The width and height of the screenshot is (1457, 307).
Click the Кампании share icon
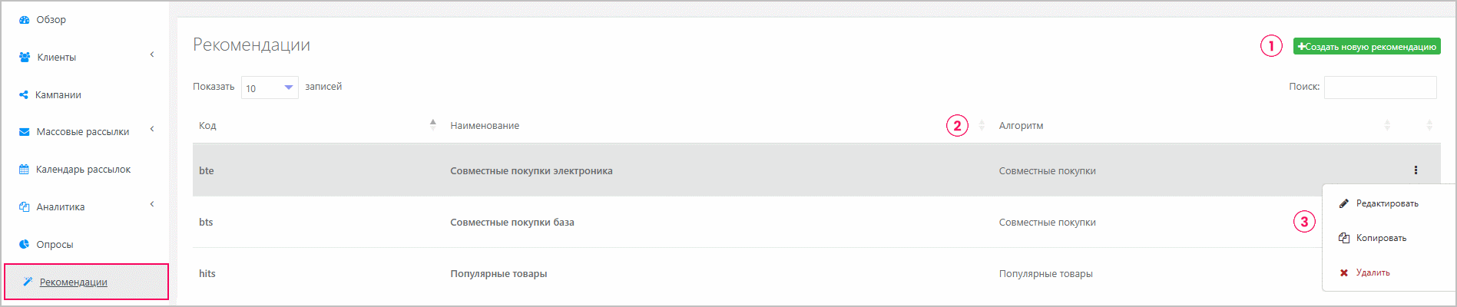click(x=24, y=95)
